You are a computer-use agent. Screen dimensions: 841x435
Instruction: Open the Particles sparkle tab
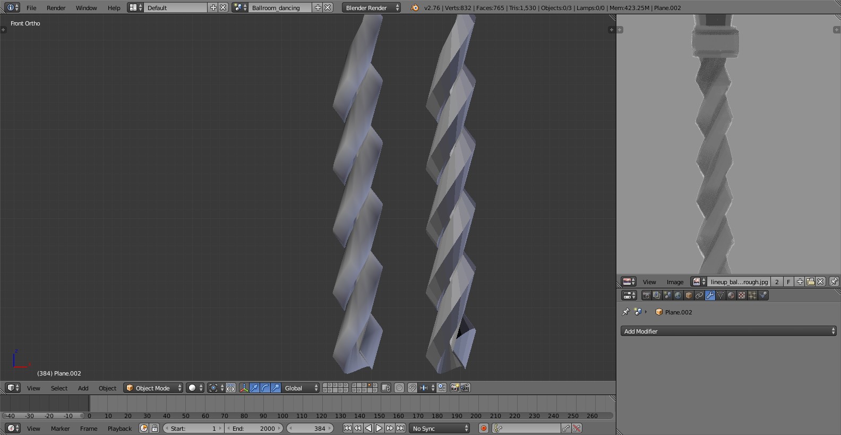[x=752, y=295]
